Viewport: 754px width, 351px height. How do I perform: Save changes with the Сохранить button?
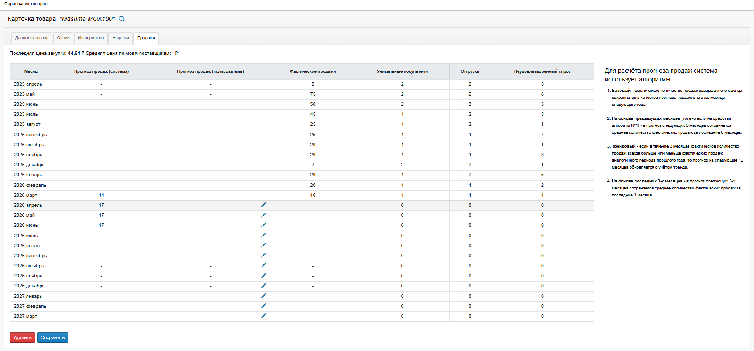point(52,337)
